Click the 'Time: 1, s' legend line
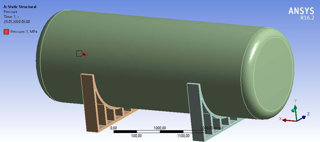This screenshot has height=142, width=320. click(x=11, y=17)
